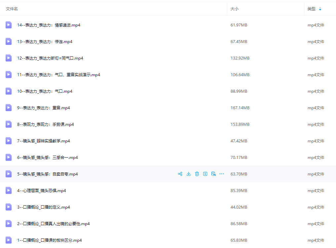Download the 5--镜头感_自卖自夸.mp4 file

click(x=189, y=174)
